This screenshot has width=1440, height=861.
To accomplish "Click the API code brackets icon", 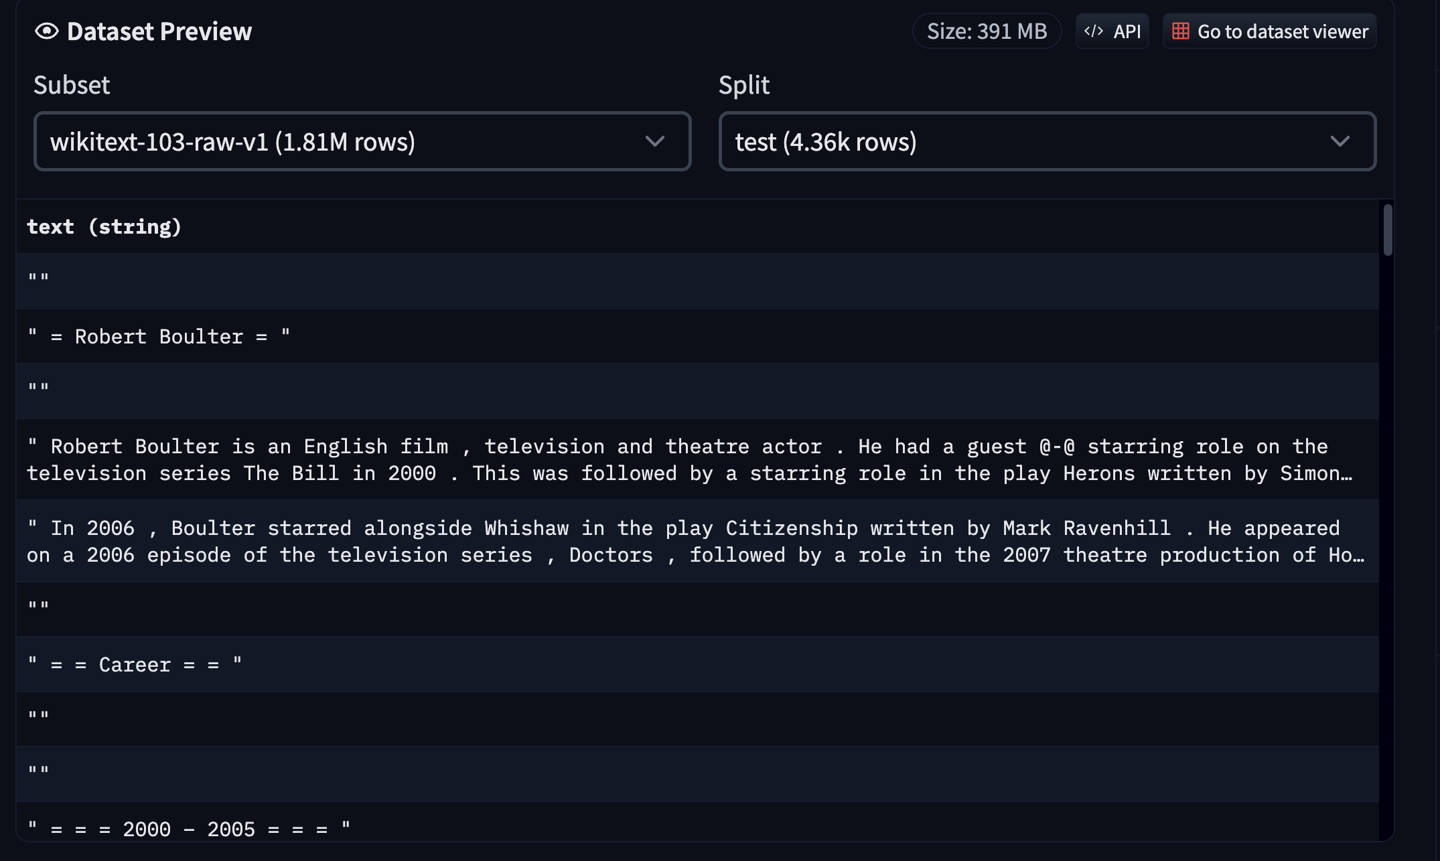I will 1094,31.
